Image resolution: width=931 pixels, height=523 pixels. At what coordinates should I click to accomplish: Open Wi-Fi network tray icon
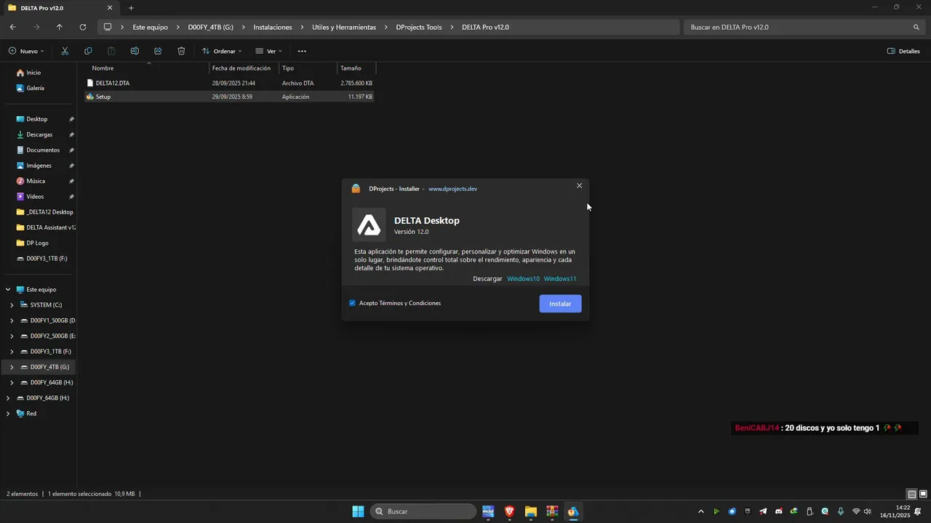856,511
